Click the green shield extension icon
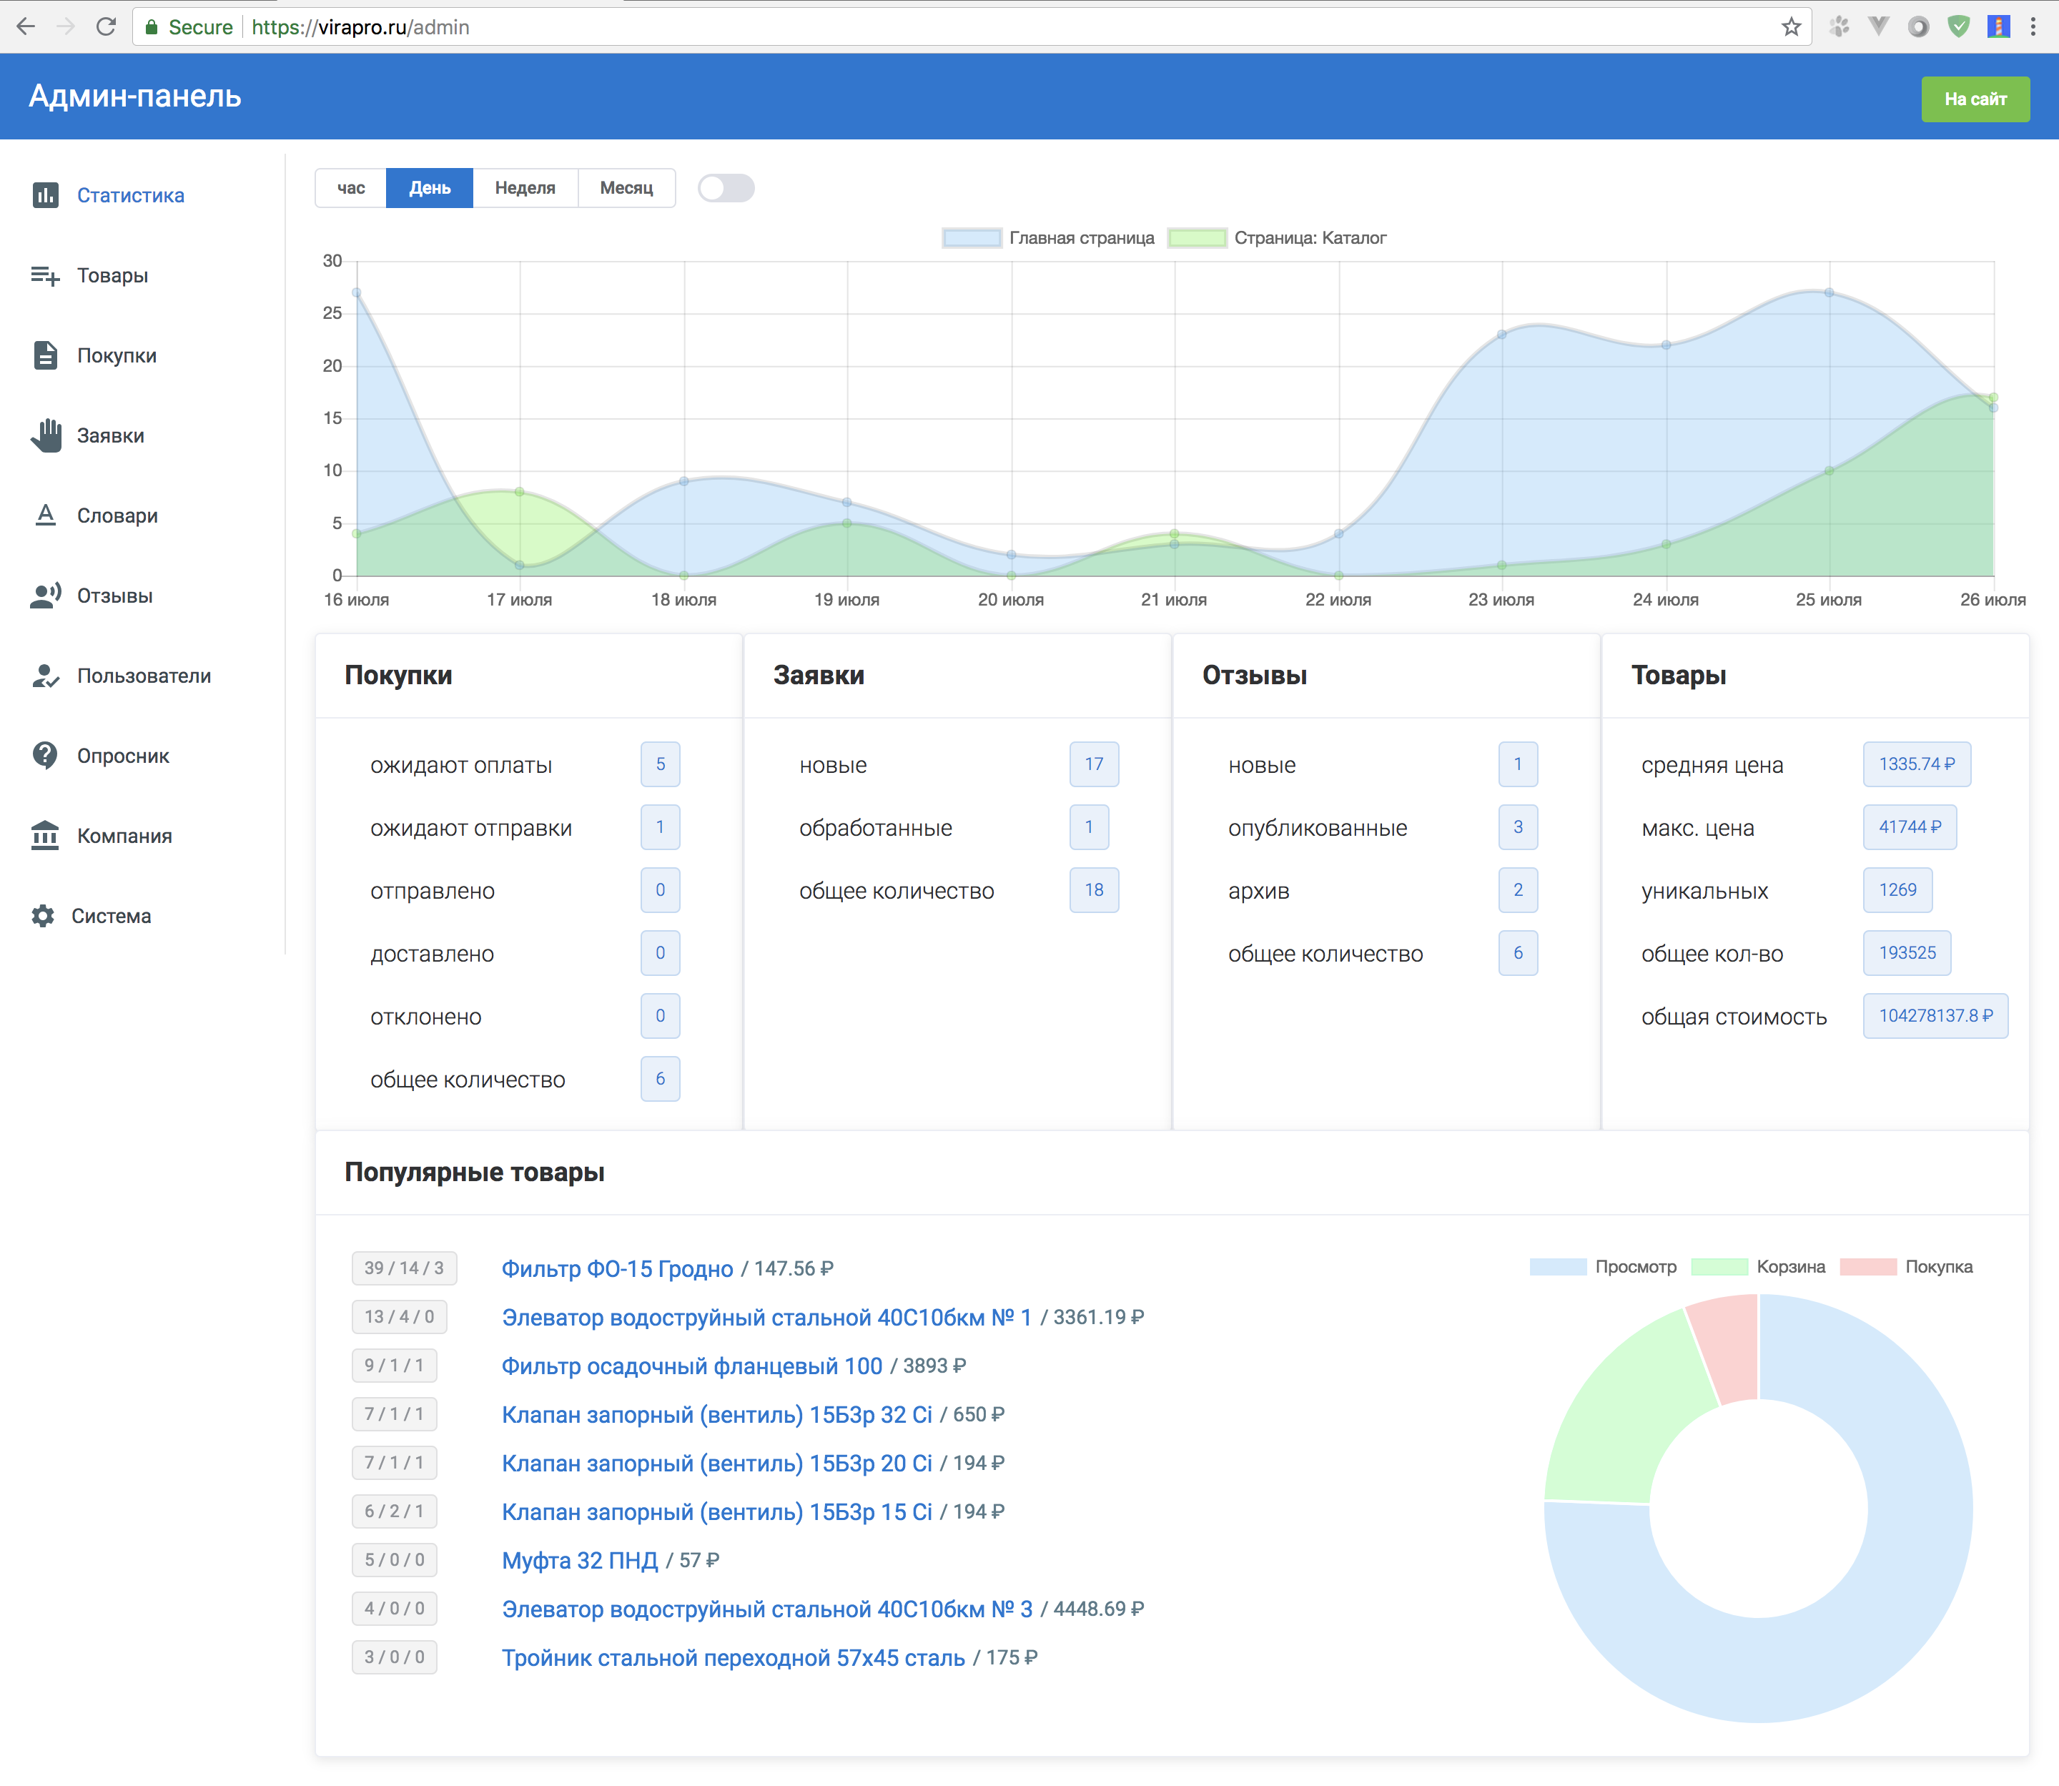Viewport: 2059px width, 1786px height. [x=1958, y=27]
